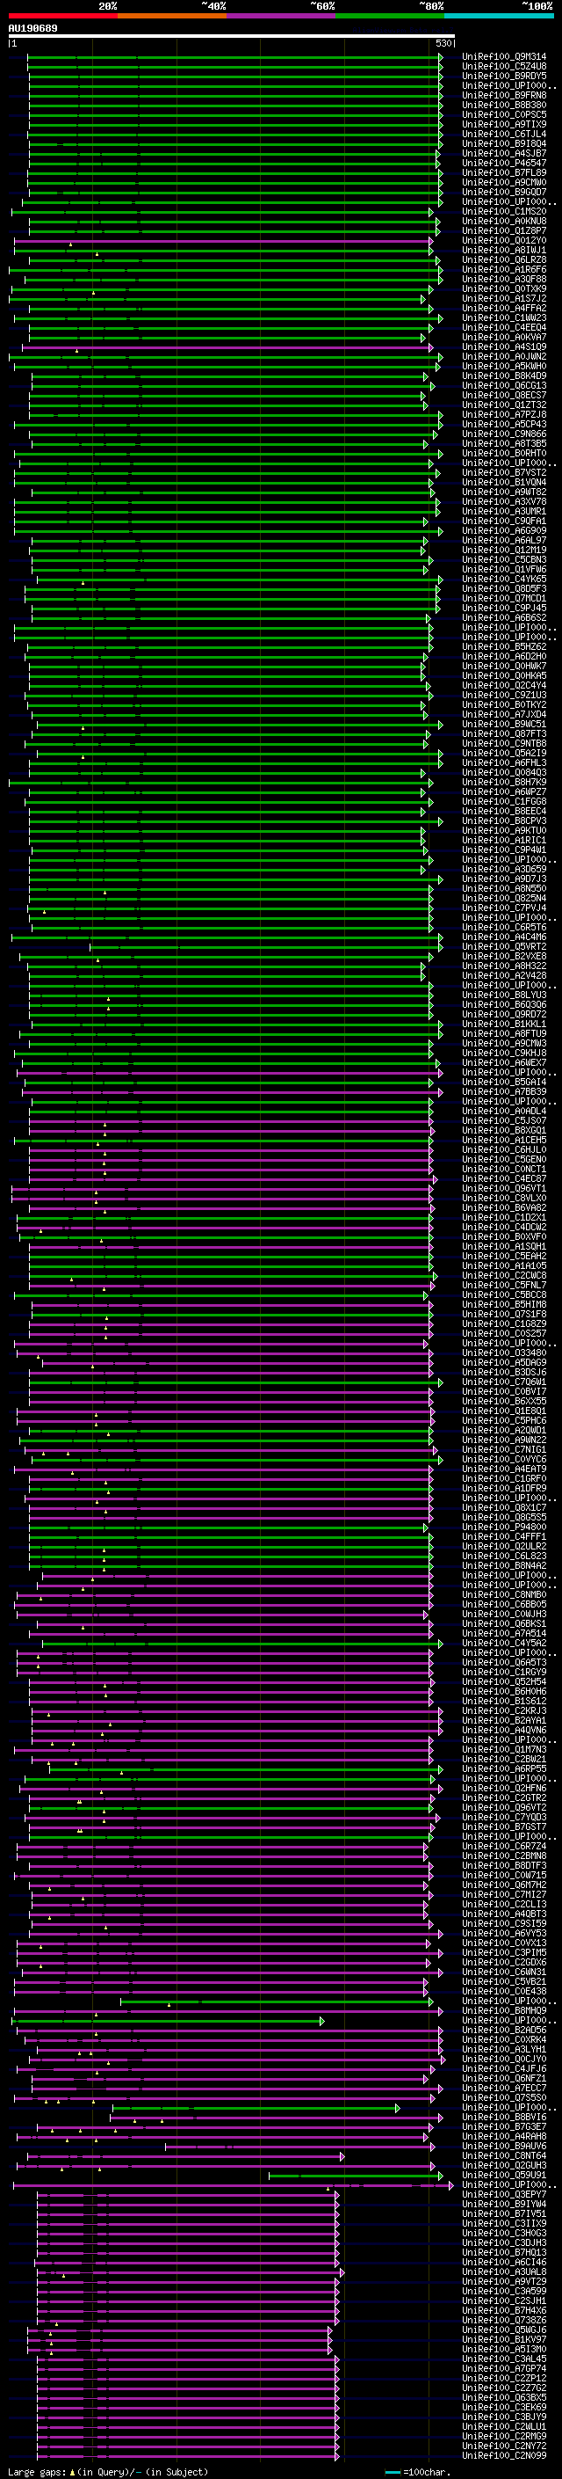This screenshot has height=2479, width=562.
Task: Click the UniRef100_B8BVI6 hit label
Action: pyautogui.click(x=504, y=2116)
